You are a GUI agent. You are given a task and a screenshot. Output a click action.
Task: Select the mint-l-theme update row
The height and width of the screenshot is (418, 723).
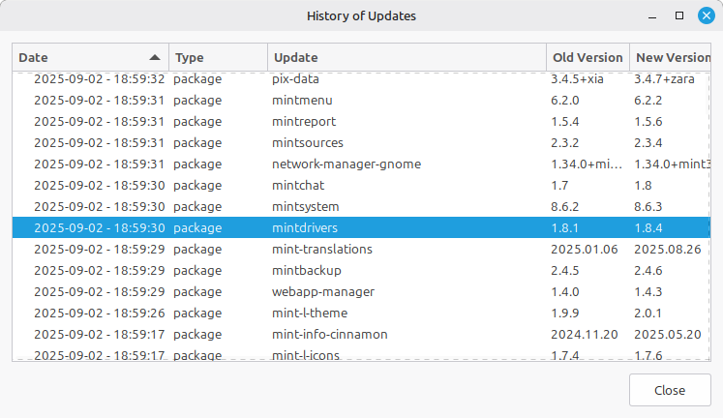pos(361,313)
